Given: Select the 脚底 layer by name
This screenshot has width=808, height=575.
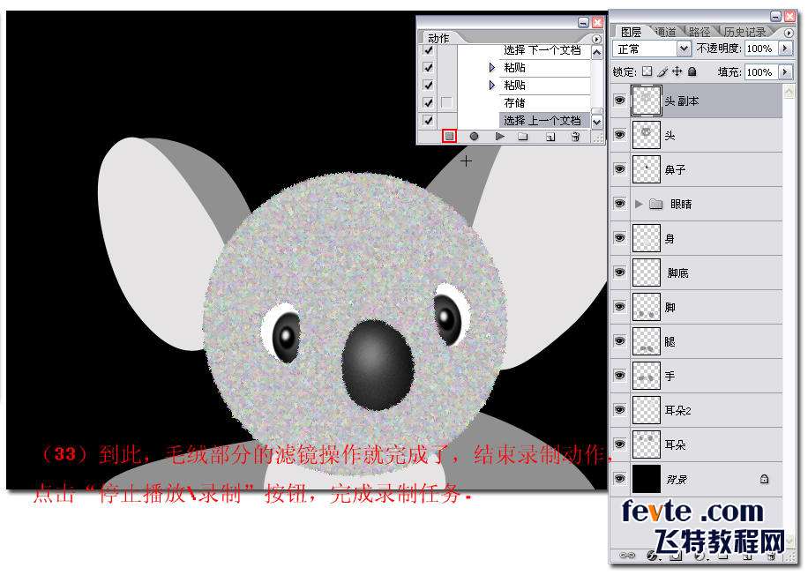Looking at the screenshot, I should click(677, 273).
